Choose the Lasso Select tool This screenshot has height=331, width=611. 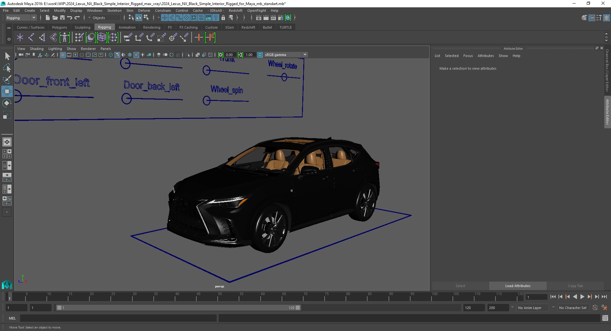point(7,68)
